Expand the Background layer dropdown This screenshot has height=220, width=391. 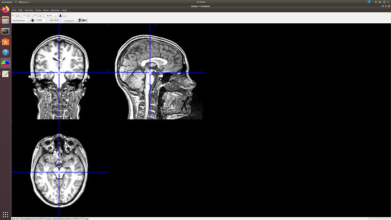20,20
